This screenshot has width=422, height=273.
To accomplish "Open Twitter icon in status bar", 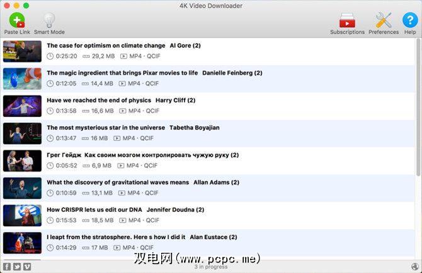I will 17,267.
